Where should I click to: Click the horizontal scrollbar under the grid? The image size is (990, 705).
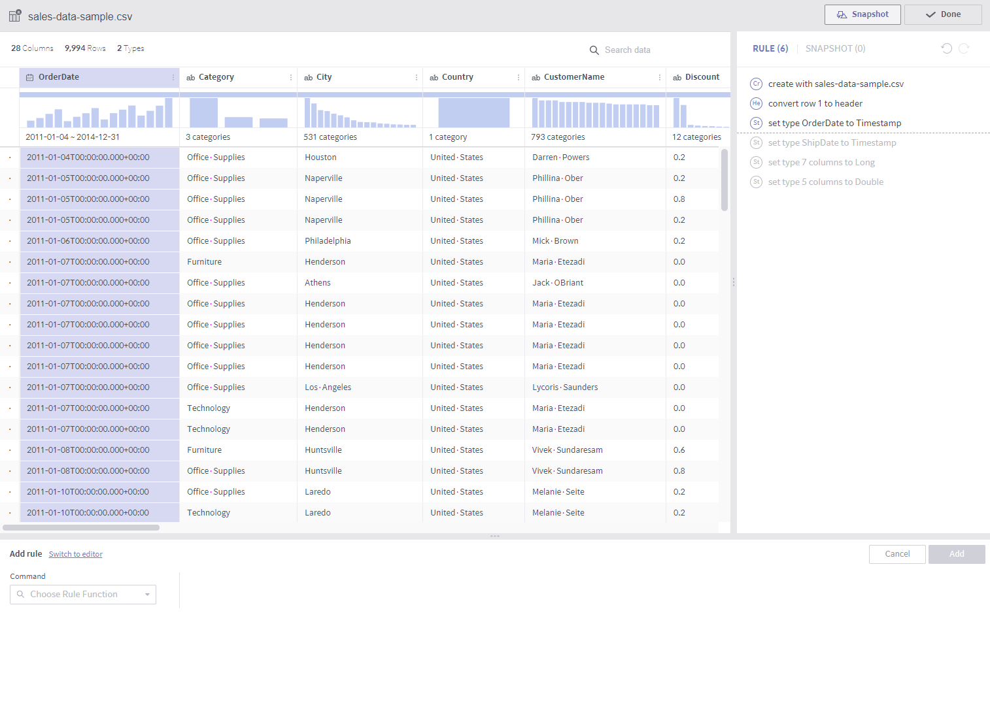tap(81, 527)
